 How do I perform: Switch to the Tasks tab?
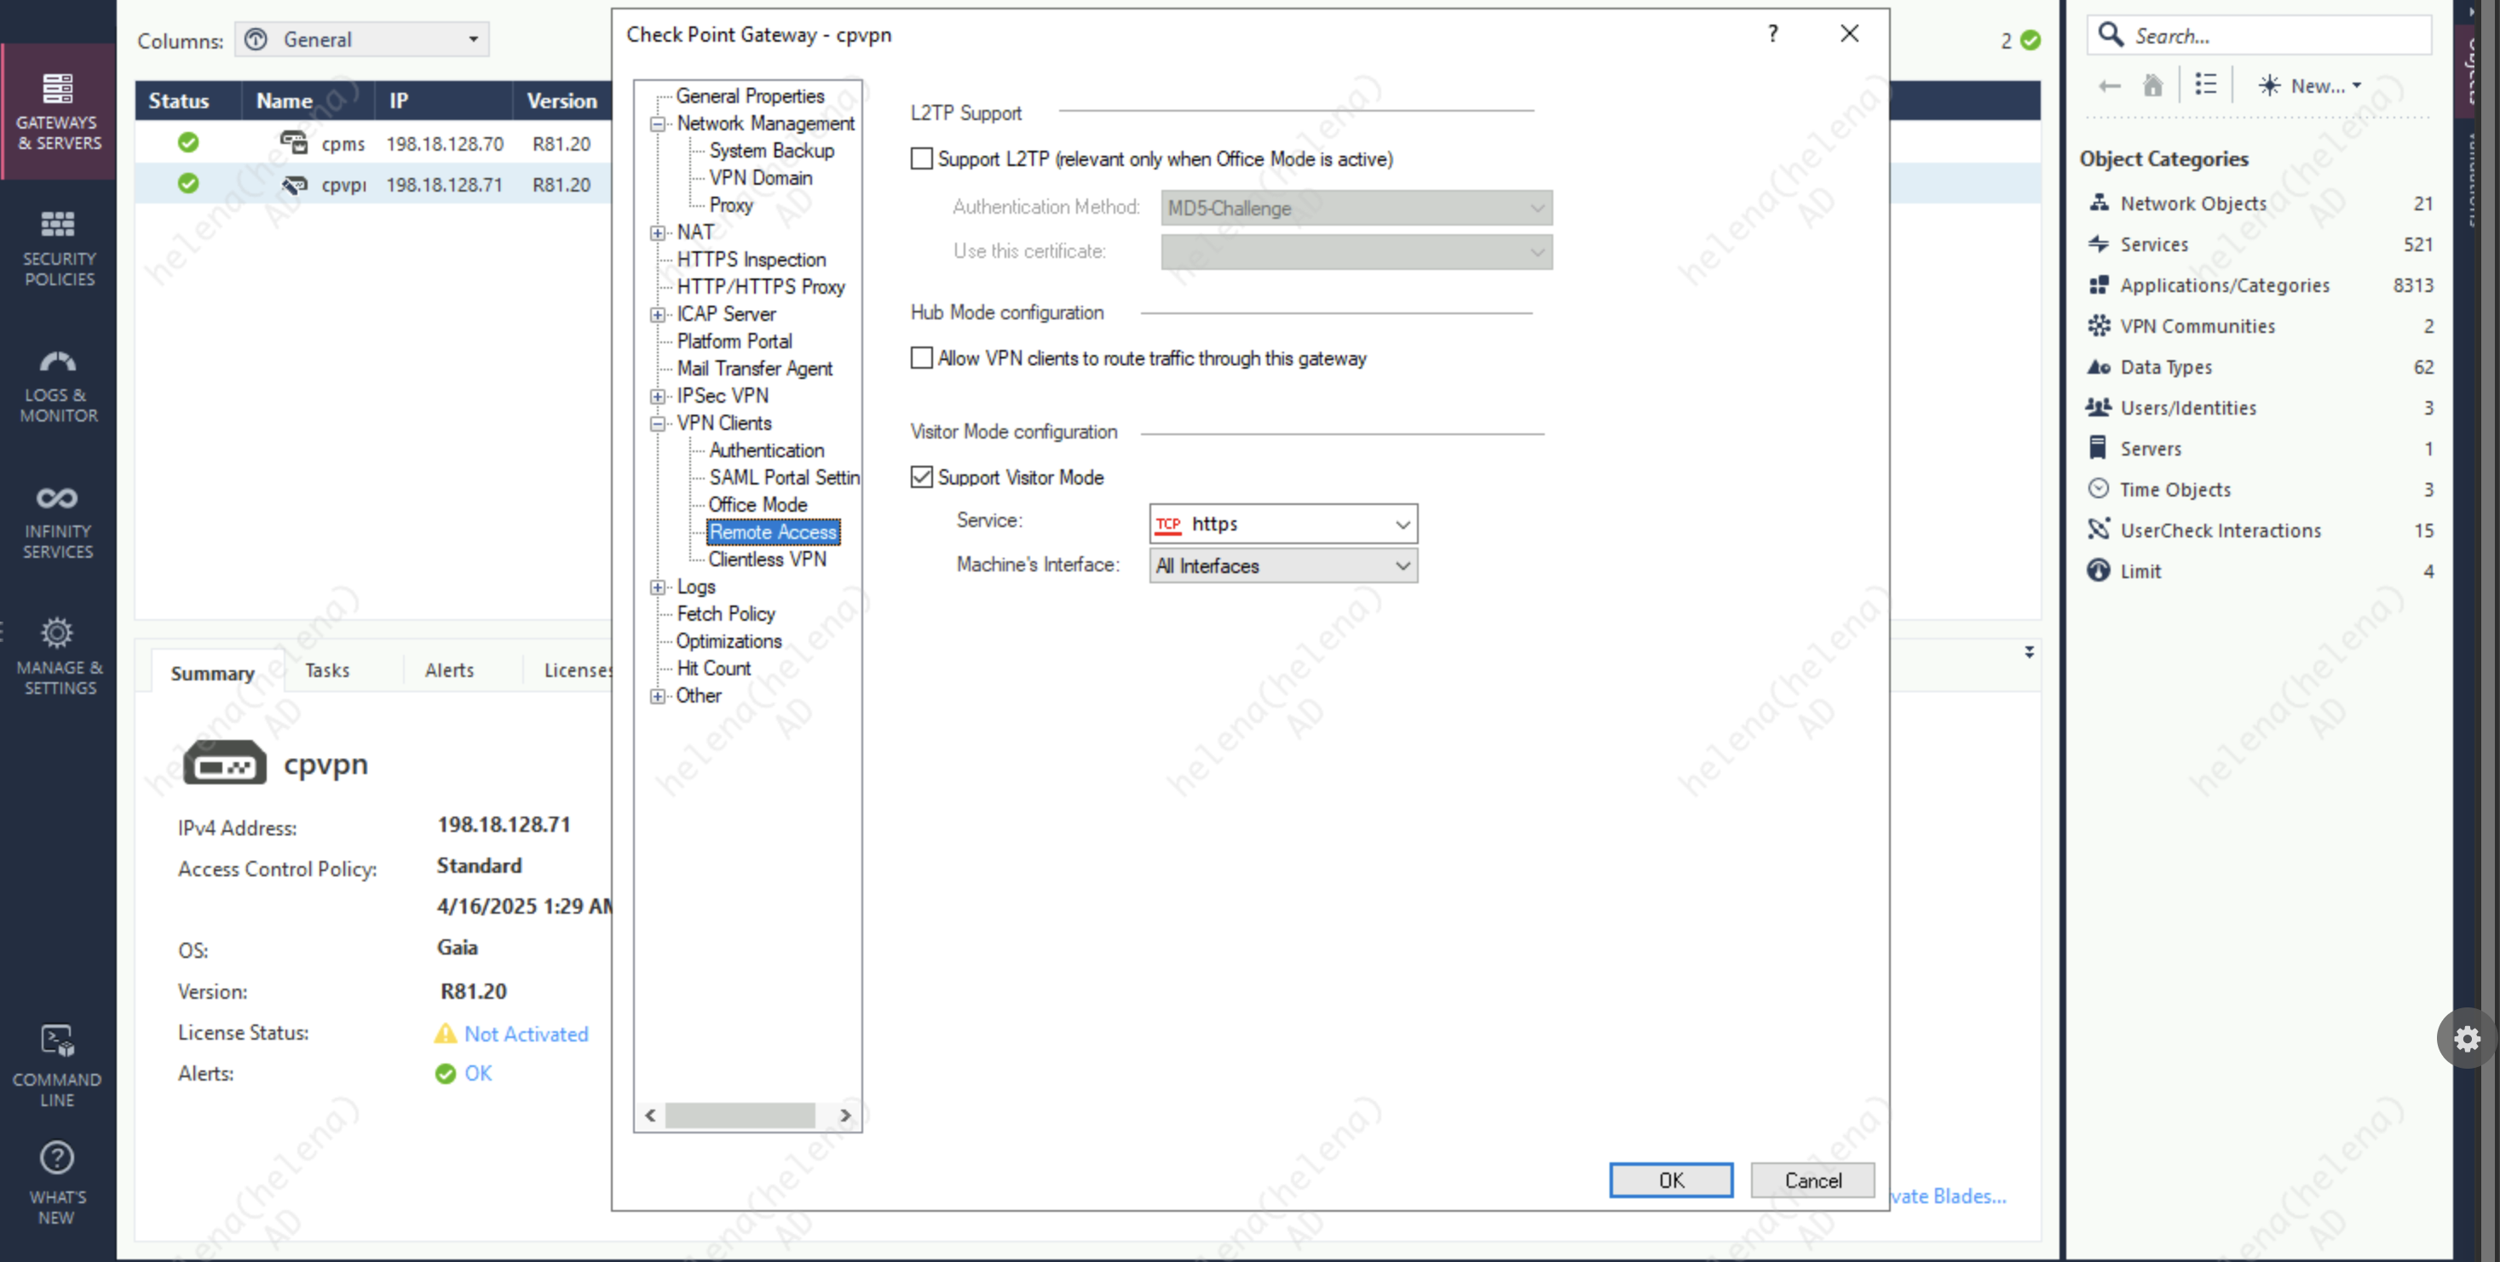[327, 670]
